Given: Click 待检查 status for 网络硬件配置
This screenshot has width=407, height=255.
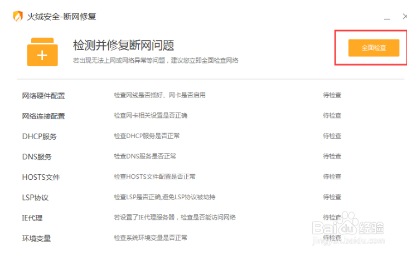Looking at the screenshot, I should pyautogui.click(x=332, y=95).
